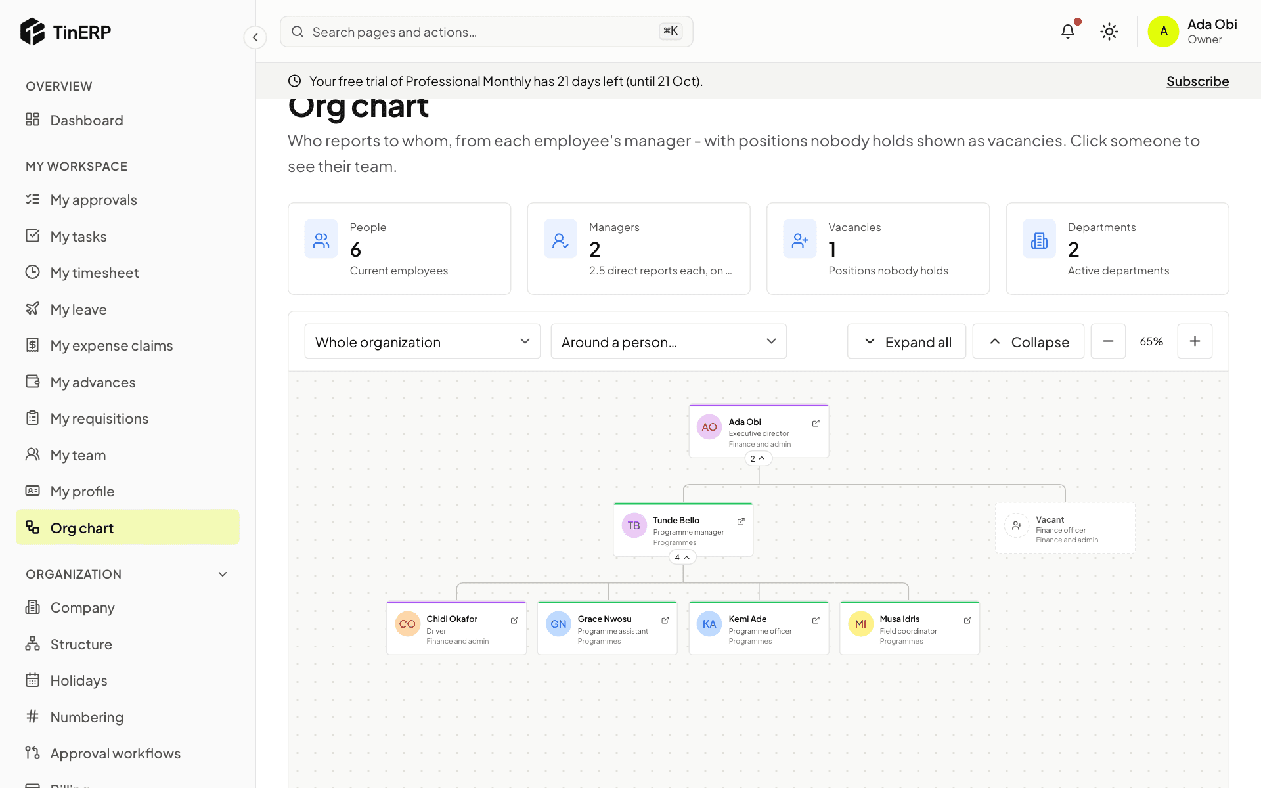Click the MI avatar on Musa Idris card
Screen dimensions: 1261x788
coord(860,624)
